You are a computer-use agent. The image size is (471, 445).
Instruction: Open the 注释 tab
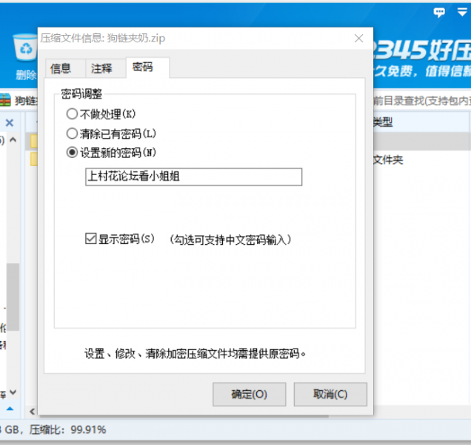pyautogui.click(x=101, y=68)
